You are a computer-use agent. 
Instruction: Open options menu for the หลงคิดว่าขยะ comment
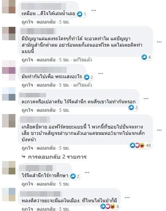click(127, 198)
